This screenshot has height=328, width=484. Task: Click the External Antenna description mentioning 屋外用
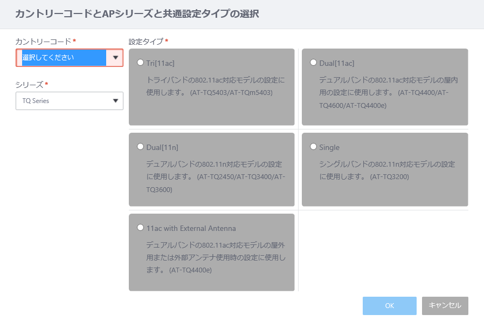(216, 257)
